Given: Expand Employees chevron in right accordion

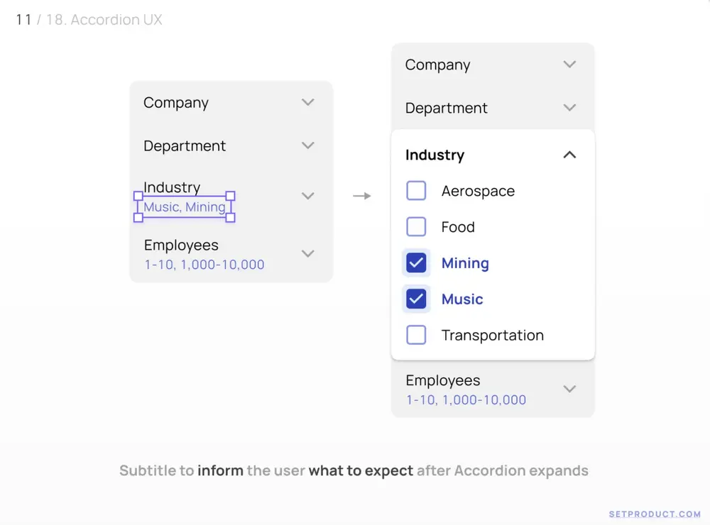Looking at the screenshot, I should (x=569, y=389).
